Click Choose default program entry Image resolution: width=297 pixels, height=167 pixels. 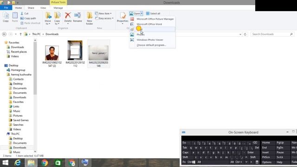[x=153, y=45]
